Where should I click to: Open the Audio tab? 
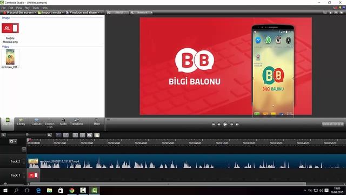tap(63, 122)
